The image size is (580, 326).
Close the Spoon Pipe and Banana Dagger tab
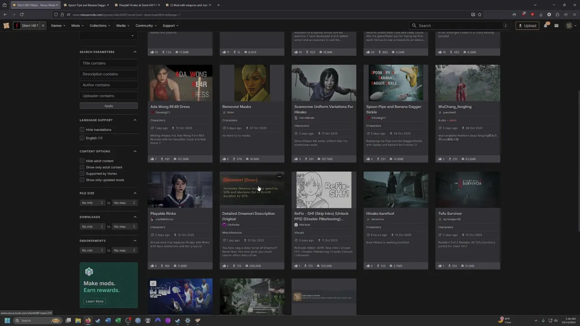[108, 5]
